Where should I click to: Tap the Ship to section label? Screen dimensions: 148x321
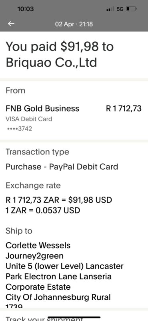[19, 231]
